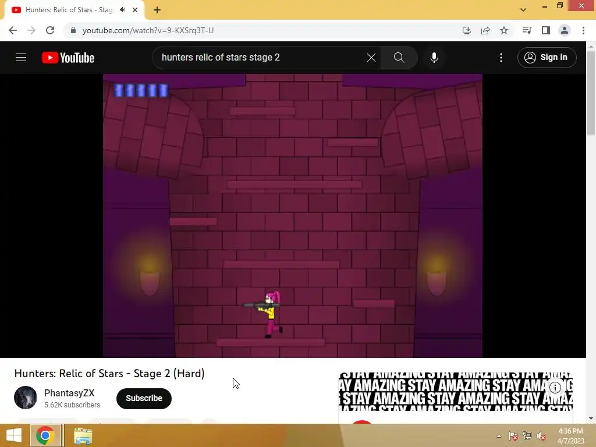
Task: Open YouTube settings three-dot menu
Action: (501, 58)
